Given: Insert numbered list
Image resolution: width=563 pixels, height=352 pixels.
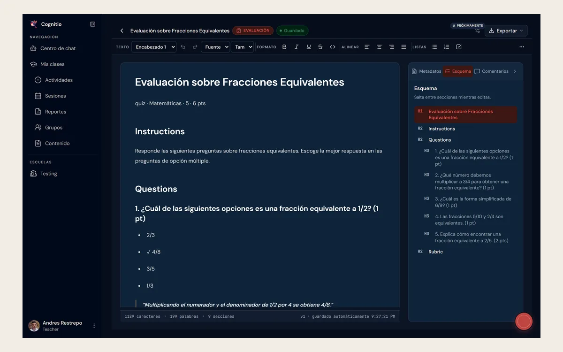Looking at the screenshot, I should [447, 47].
